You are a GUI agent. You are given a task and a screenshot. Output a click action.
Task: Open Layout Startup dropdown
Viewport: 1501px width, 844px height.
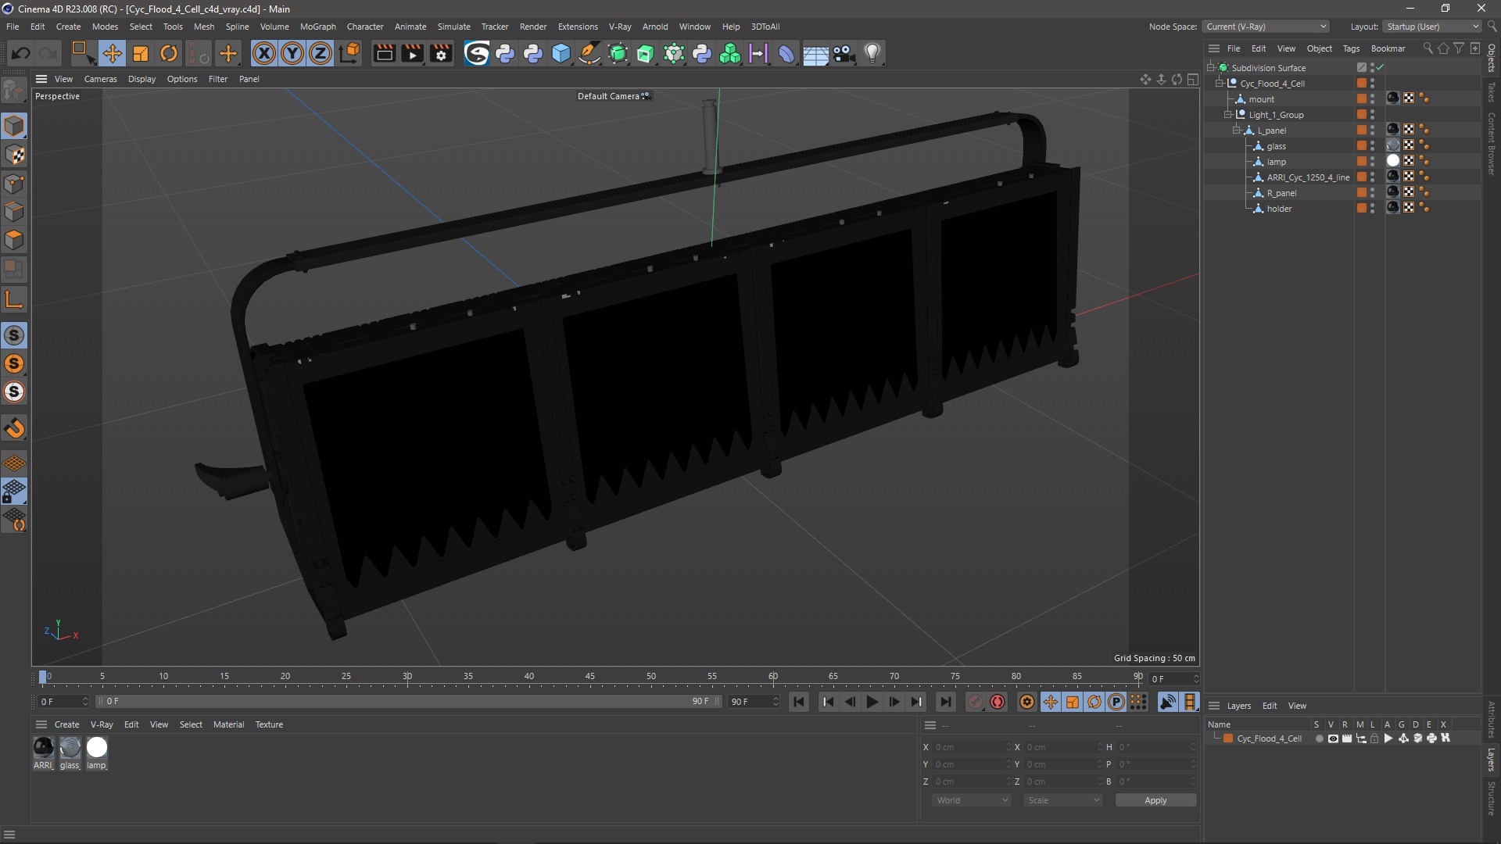(1432, 27)
